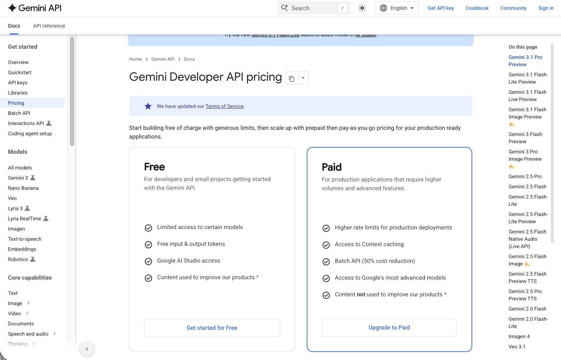
Task: Click the banana icon under Gemini 3 Pro Image Preview
Action: click(x=512, y=167)
